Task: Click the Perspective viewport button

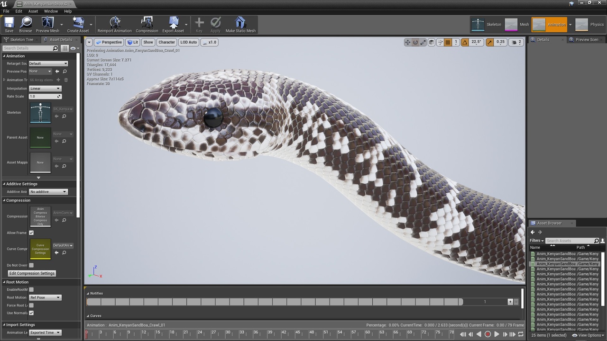Action: (109, 42)
